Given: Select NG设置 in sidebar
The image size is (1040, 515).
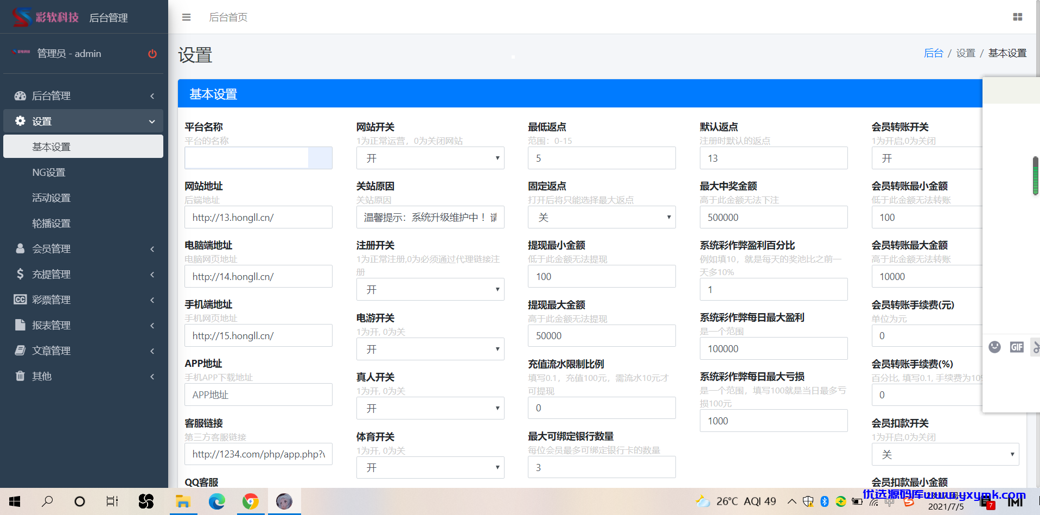Looking at the screenshot, I should 83,172.
